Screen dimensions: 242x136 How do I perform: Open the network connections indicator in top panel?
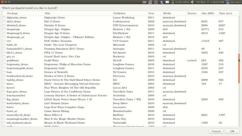tap(150, 2)
